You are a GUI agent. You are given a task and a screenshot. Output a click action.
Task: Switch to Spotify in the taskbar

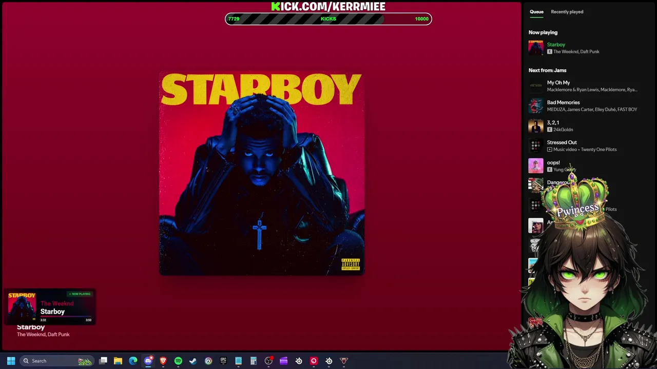click(x=178, y=361)
